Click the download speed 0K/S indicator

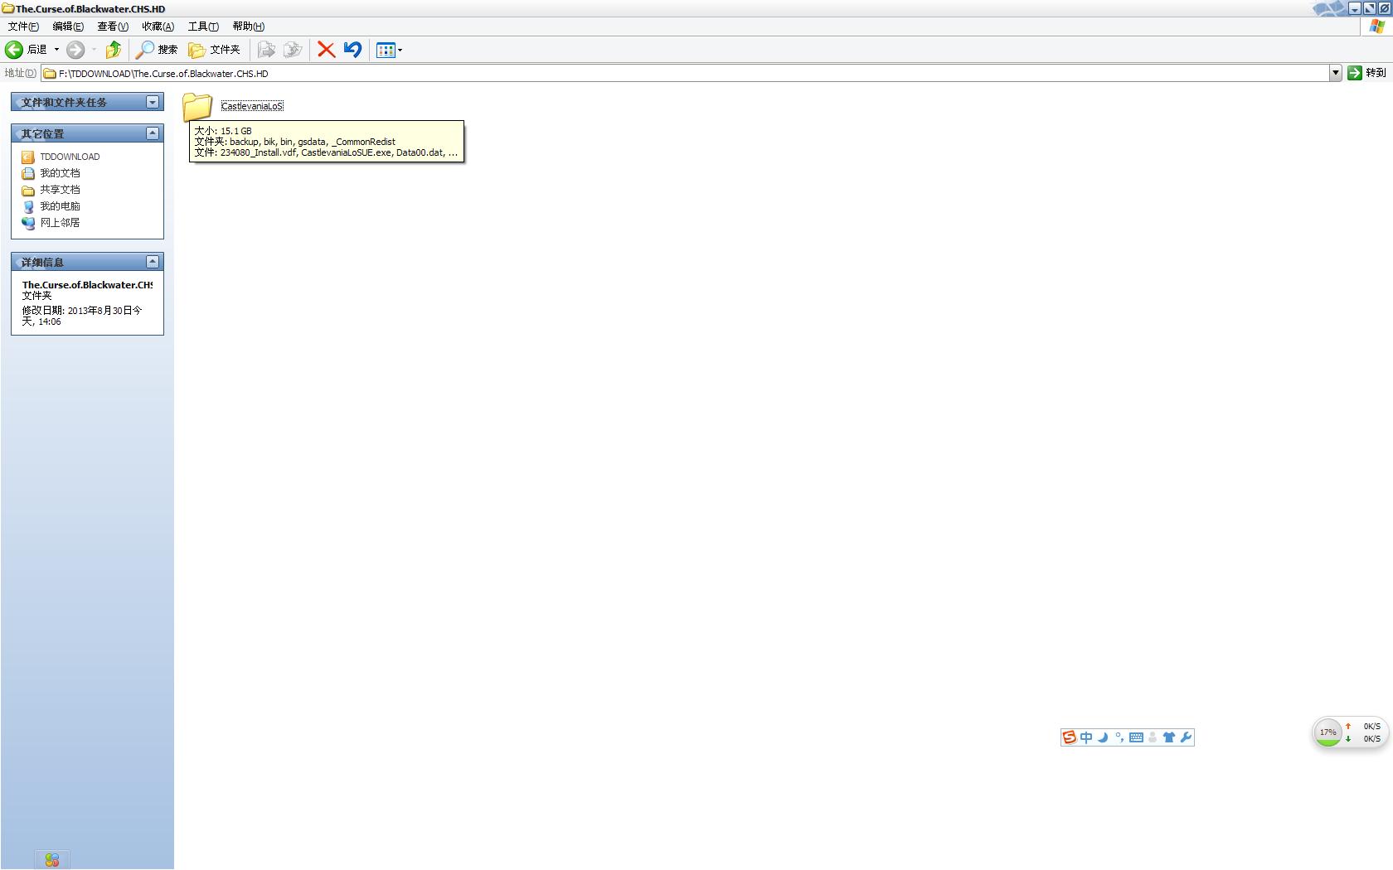tap(1364, 739)
